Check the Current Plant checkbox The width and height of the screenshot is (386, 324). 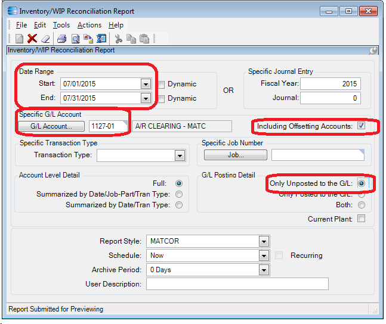pyautogui.click(x=360, y=219)
